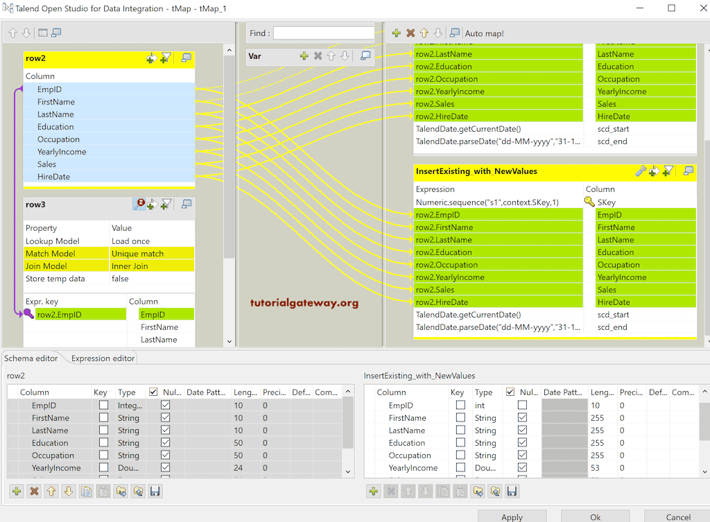Save the row2 schema with the disk icon

pyautogui.click(x=155, y=491)
